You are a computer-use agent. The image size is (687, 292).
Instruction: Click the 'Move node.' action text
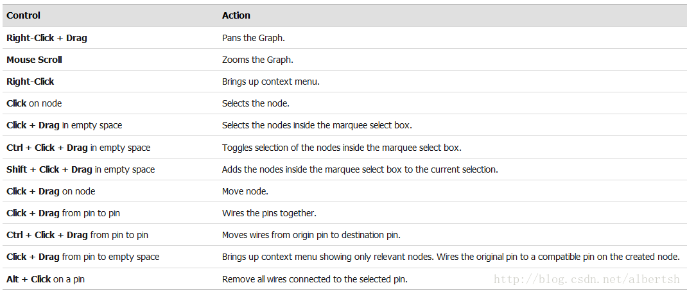tap(245, 191)
